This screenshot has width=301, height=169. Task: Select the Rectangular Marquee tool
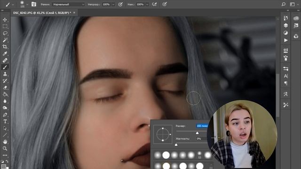5,26
